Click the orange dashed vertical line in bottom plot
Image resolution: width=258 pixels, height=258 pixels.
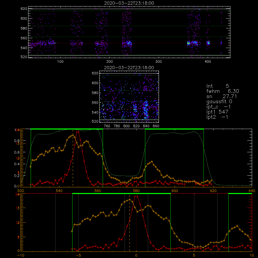tap(130, 223)
